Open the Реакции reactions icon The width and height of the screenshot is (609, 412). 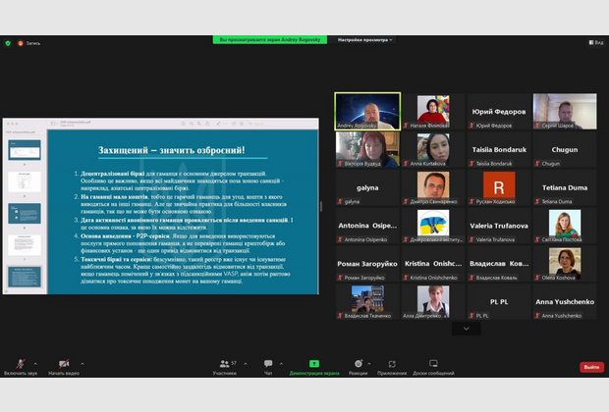[358, 364]
